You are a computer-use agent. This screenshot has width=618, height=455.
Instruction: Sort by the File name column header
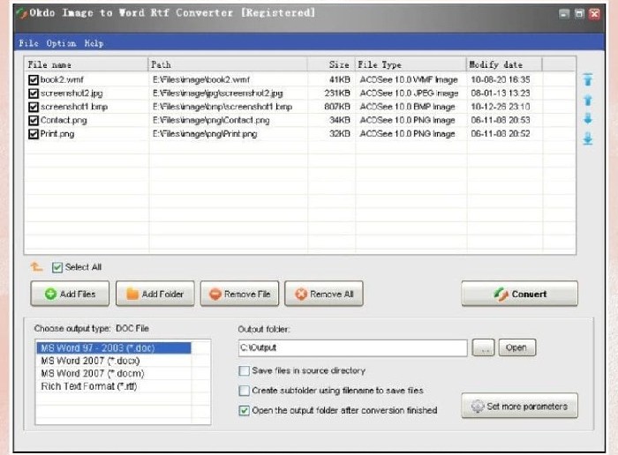(x=87, y=64)
